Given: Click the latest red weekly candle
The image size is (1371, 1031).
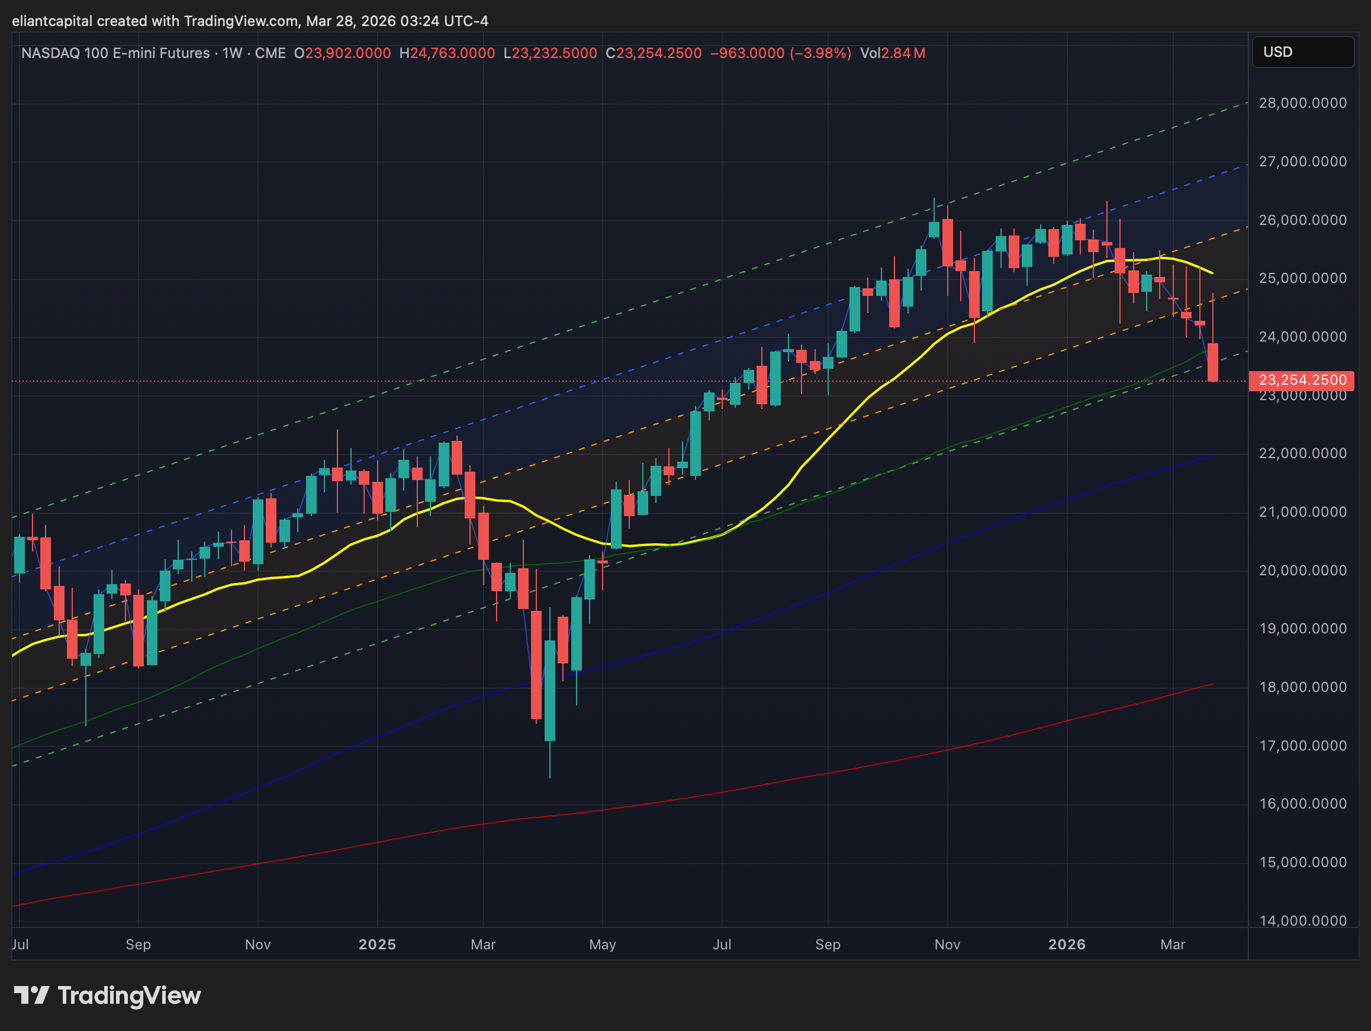Looking at the screenshot, I should coord(1213,362).
